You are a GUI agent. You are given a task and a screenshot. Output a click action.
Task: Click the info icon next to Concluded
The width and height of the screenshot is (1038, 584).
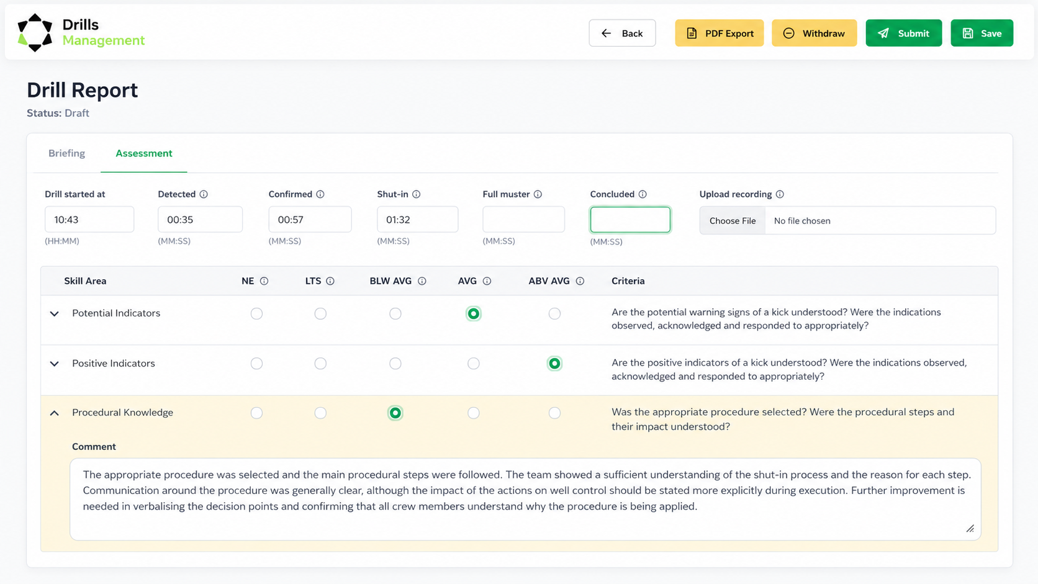pos(643,194)
